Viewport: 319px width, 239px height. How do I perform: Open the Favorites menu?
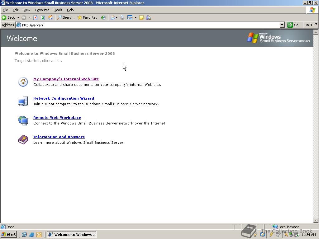42,10
